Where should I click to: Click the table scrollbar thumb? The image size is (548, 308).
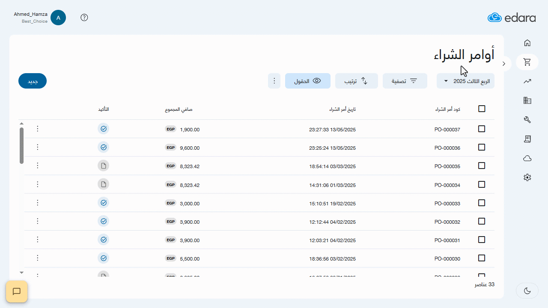click(x=22, y=145)
